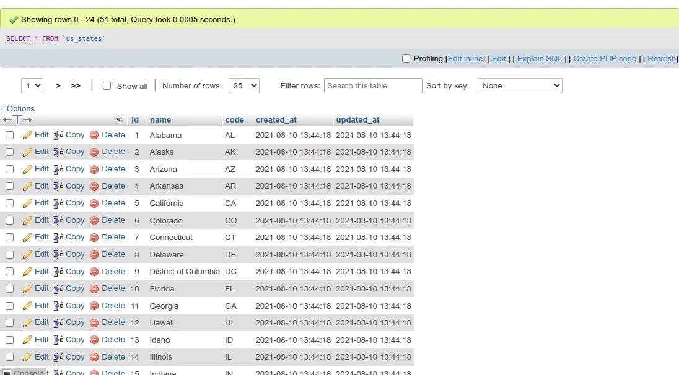Click the Explain SQL link

[540, 59]
